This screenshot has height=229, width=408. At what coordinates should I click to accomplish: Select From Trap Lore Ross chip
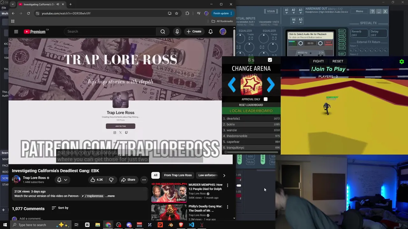pyautogui.click(x=178, y=175)
